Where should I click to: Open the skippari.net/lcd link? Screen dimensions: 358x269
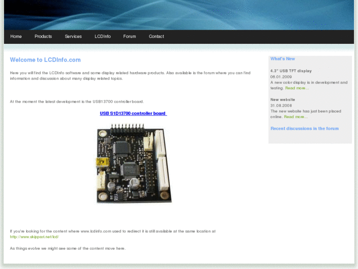(x=34, y=237)
